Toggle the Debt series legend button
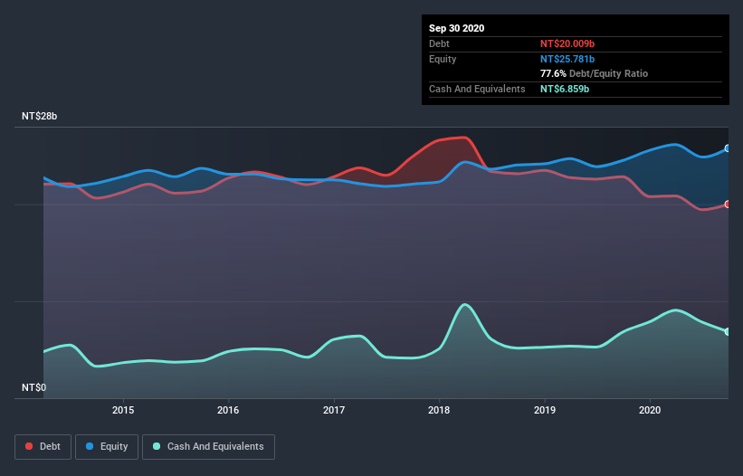 point(43,447)
